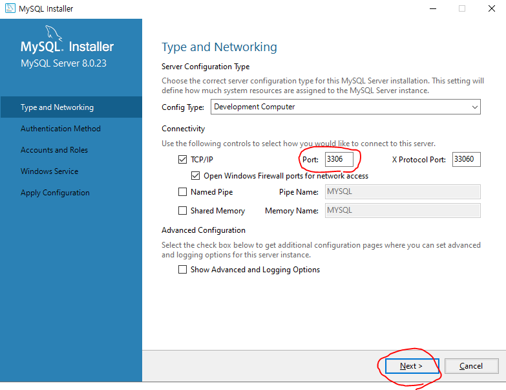Screen dimensions: 506x390
Task: Click the X Protocol Port label
Action: tap(419, 160)
